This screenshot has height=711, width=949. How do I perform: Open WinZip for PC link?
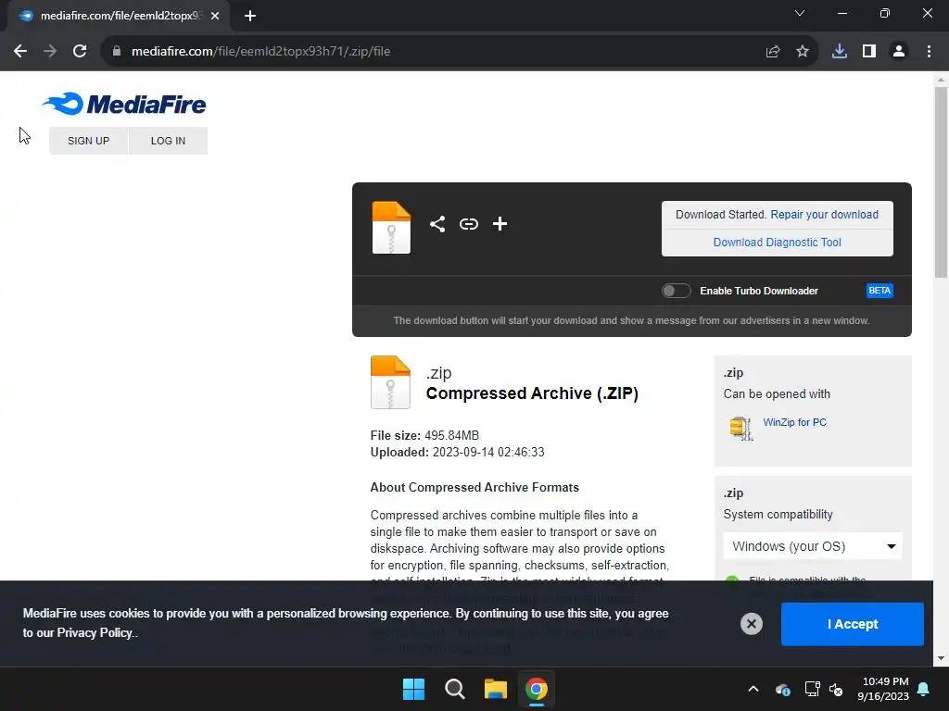pos(794,422)
